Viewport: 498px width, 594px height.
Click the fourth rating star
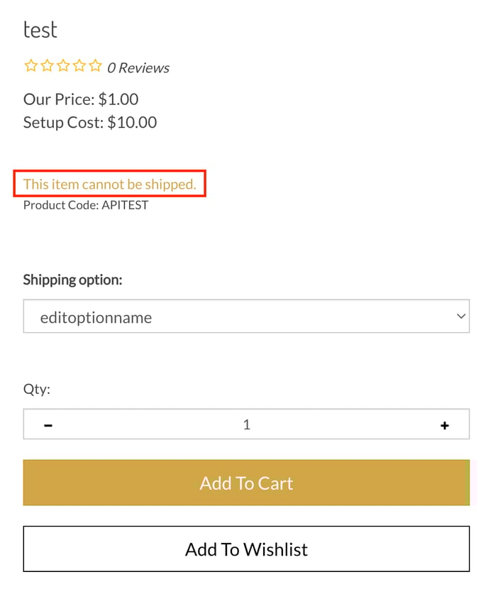click(79, 67)
